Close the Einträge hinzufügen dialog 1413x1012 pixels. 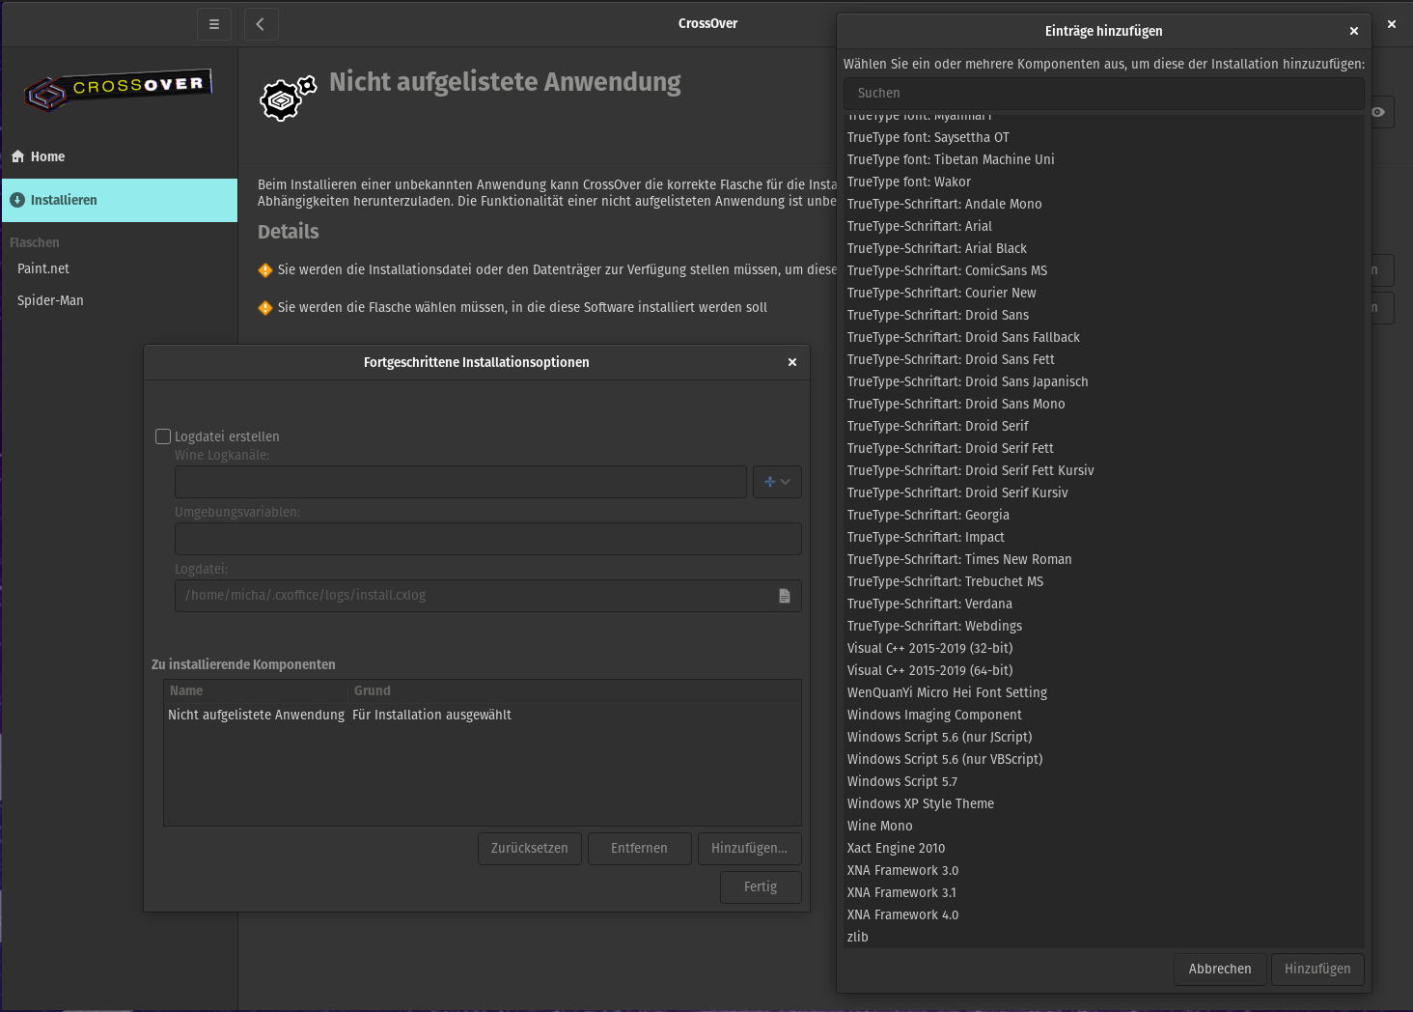[1354, 31]
